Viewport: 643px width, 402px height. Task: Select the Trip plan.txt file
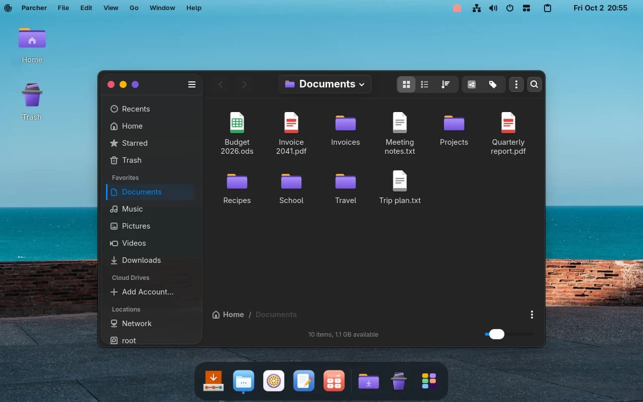coord(400,187)
